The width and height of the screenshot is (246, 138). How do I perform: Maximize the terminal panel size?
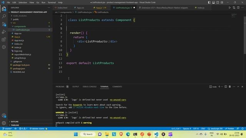pyautogui.click(x=238, y=87)
